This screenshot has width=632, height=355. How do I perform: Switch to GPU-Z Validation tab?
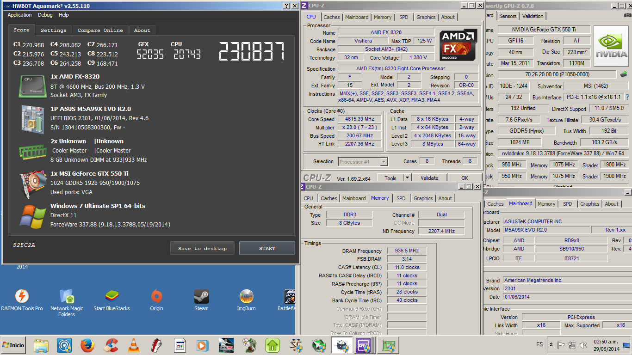(x=533, y=16)
